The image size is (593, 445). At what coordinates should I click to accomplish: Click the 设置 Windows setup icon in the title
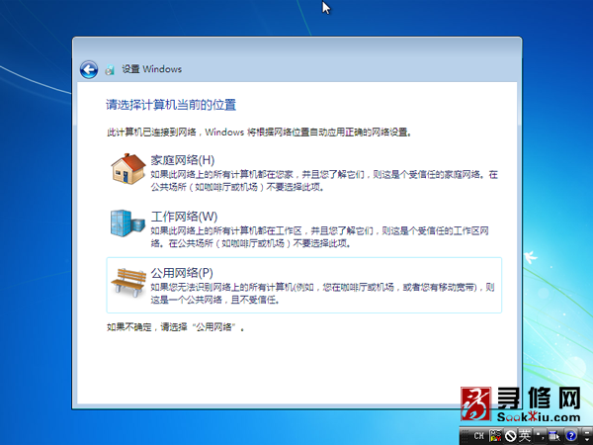pos(110,69)
